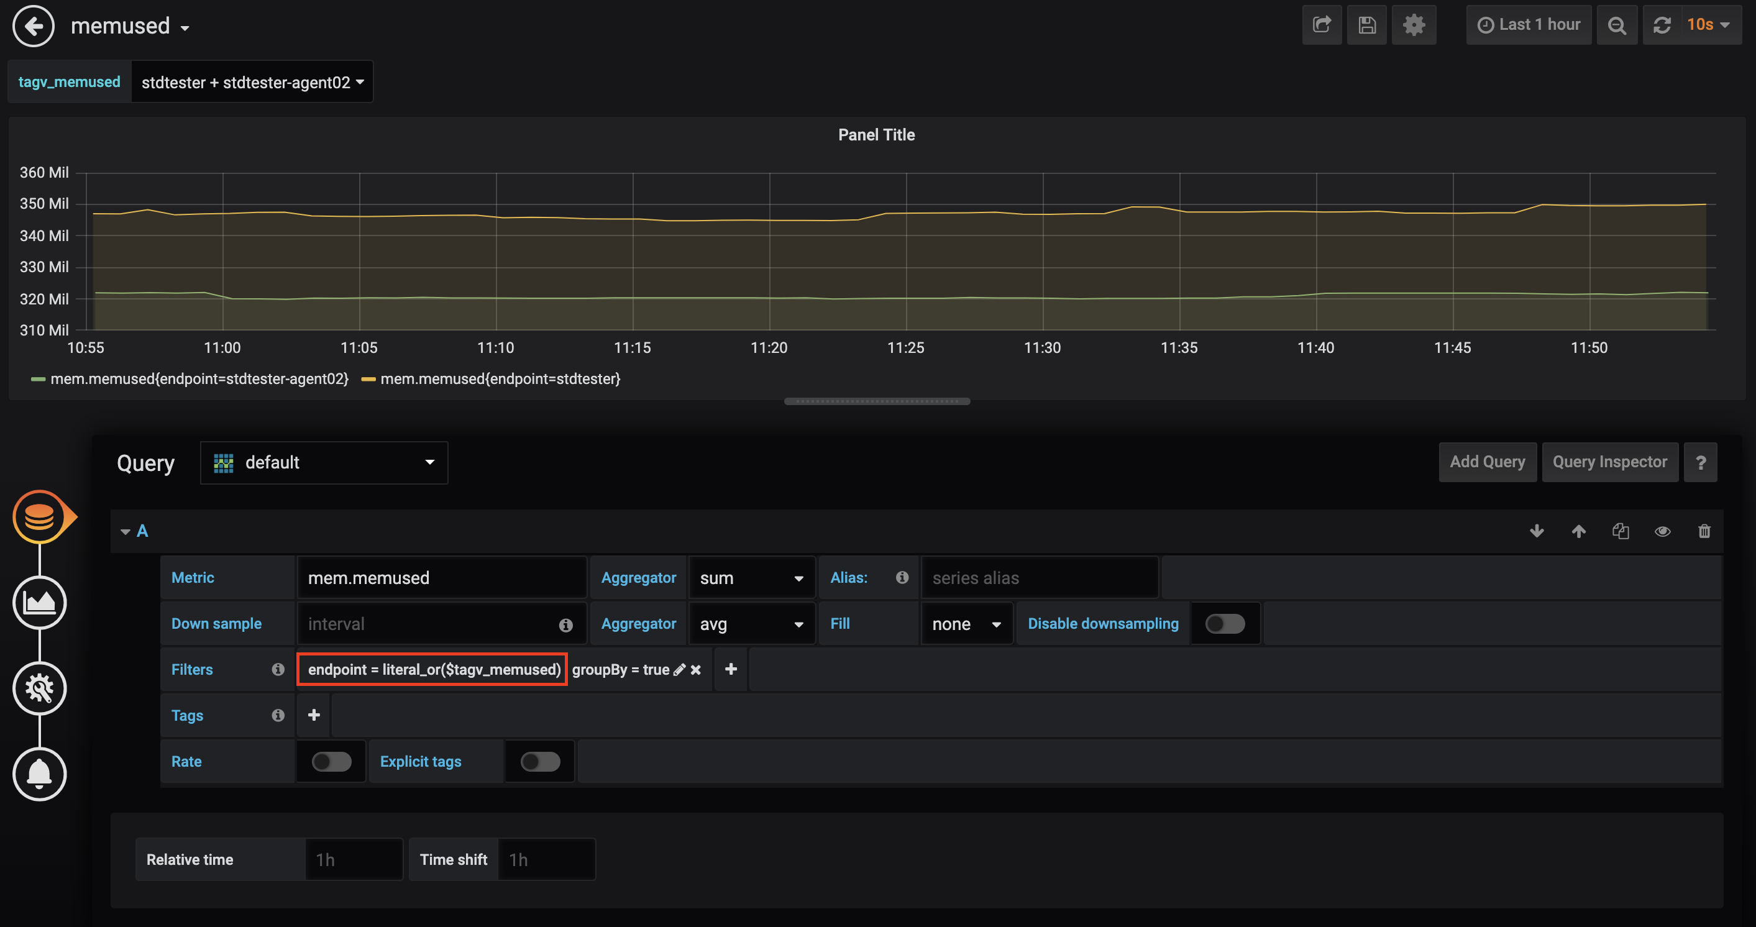This screenshot has width=1756, height=927.
Task: Toggle the Explicit tags switch
Action: [540, 761]
